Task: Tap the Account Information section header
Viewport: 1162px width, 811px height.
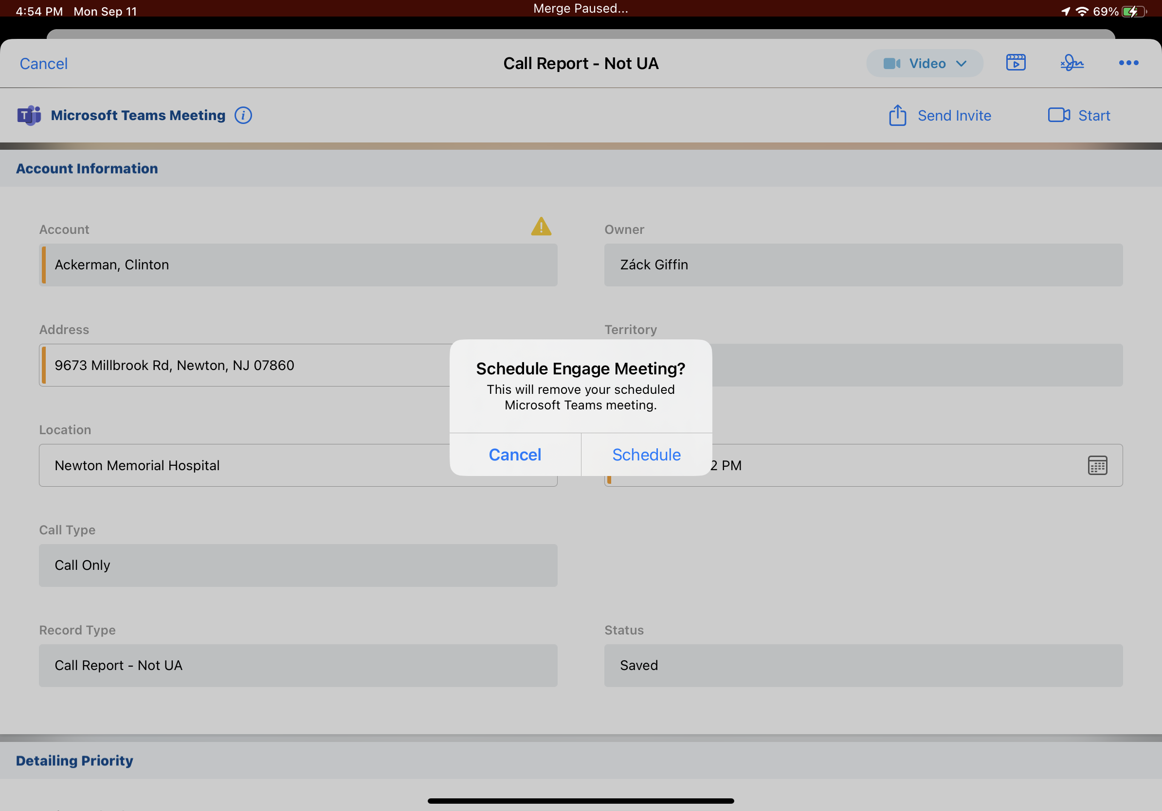Action: [x=87, y=168]
